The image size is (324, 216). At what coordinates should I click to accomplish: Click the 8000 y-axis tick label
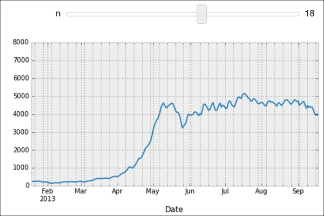pos(21,43)
